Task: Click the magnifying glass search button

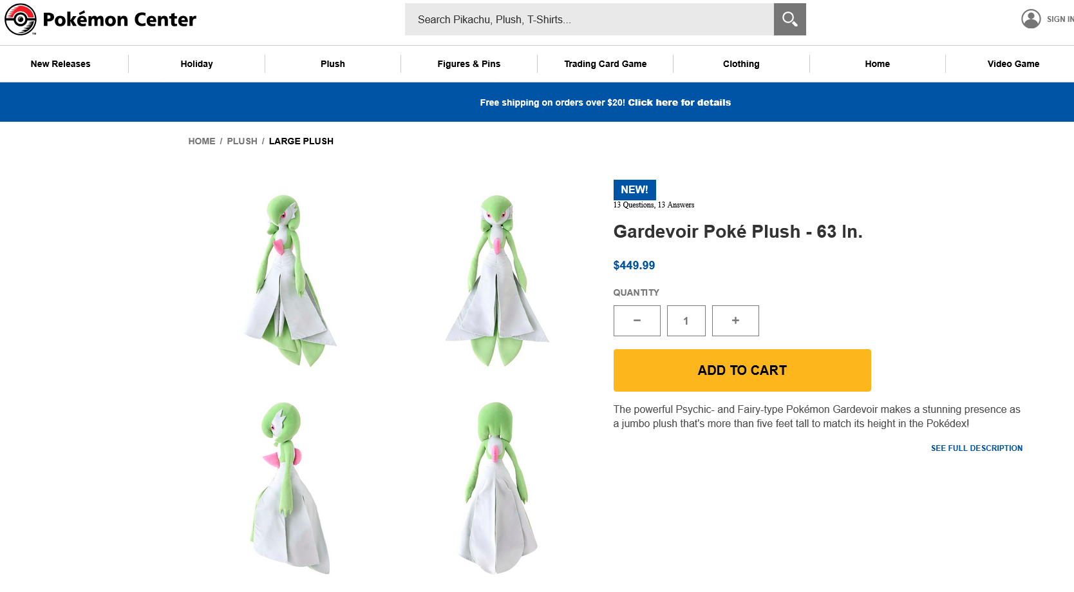Action: click(x=789, y=19)
